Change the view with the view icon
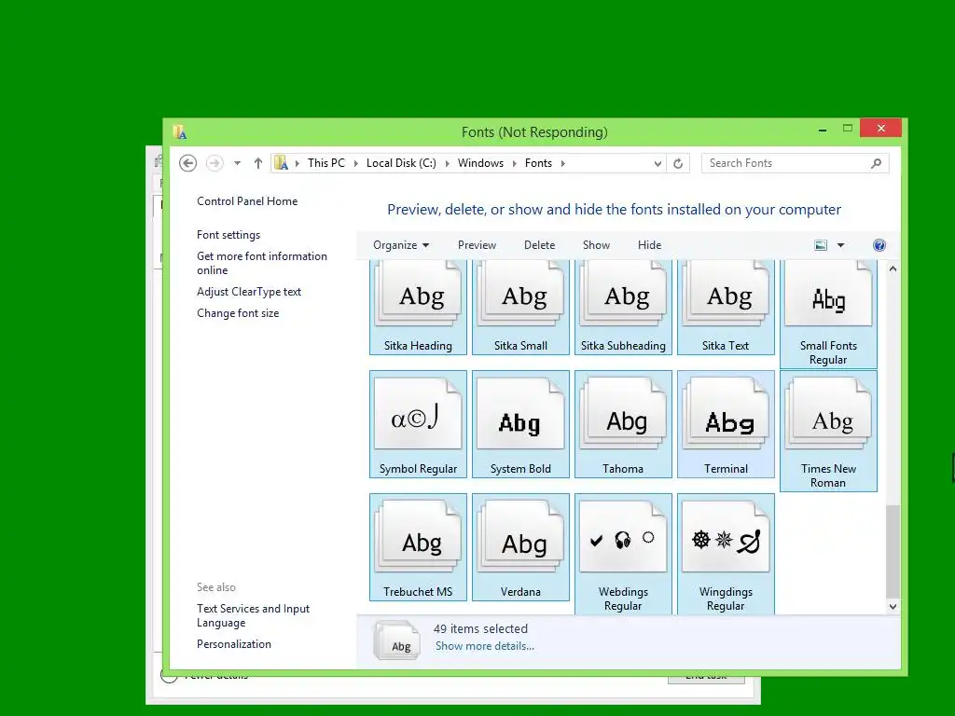Screen dimensions: 955x716 (821, 245)
